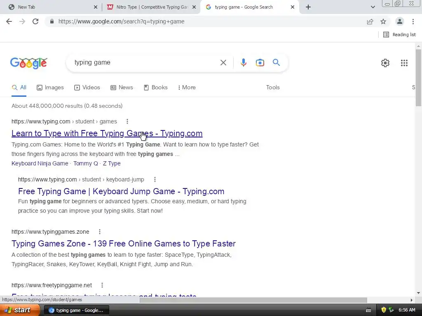The height and width of the screenshot is (316, 422).
Task: Bookmark this page with the star icon
Action: click(x=383, y=21)
